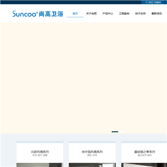Click the subtitle under 曼哈顿之春系列
The image size is (167, 167).
click(x=145, y=155)
